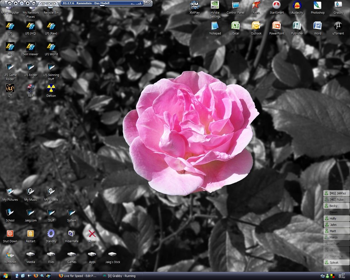The height and width of the screenshot is (280, 350).
Task: Click the search magnifier quick launch icon
Action: [x=42, y=276]
